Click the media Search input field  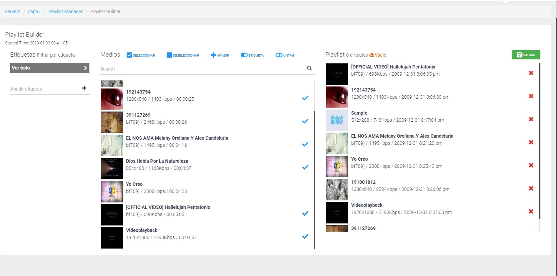202,69
